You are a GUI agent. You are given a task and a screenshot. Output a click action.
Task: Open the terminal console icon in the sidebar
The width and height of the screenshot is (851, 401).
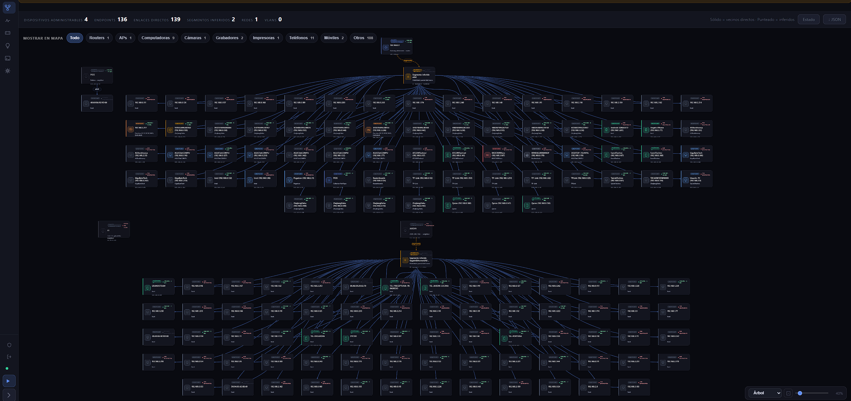pyautogui.click(x=8, y=58)
